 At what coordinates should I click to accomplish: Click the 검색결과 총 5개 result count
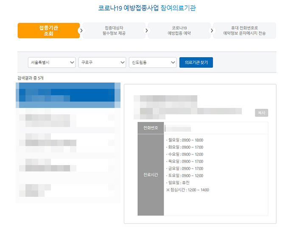(31, 78)
